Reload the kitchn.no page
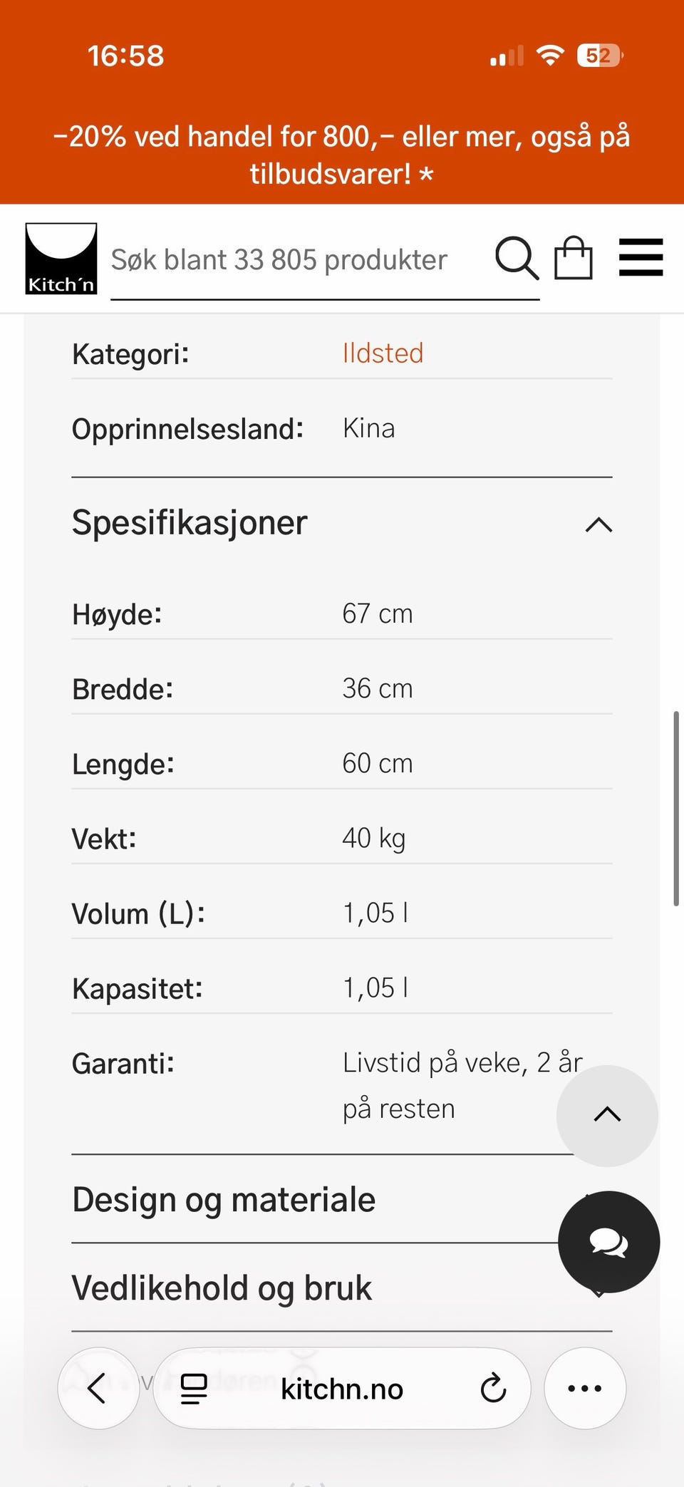Image resolution: width=684 pixels, height=1487 pixels. (493, 1388)
